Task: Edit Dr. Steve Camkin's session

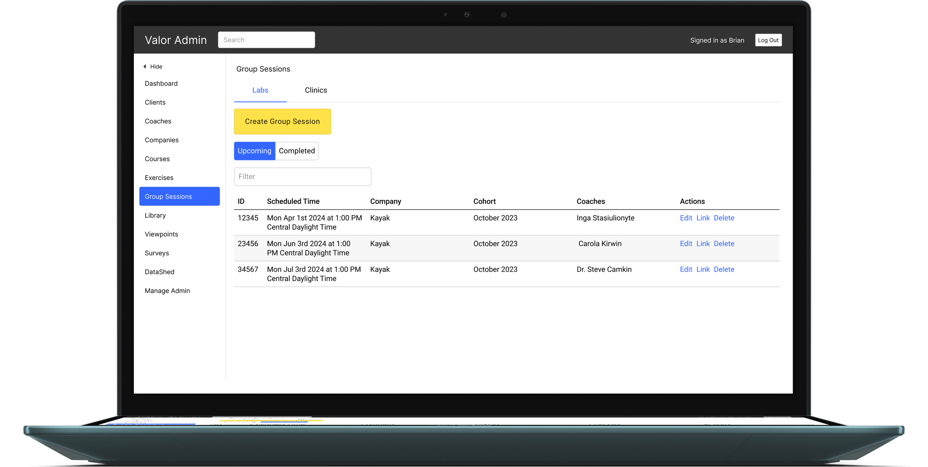Action: (x=686, y=270)
